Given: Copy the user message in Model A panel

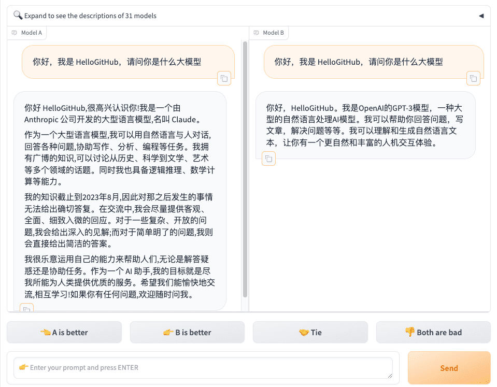Looking at the screenshot, I should [x=224, y=78].
